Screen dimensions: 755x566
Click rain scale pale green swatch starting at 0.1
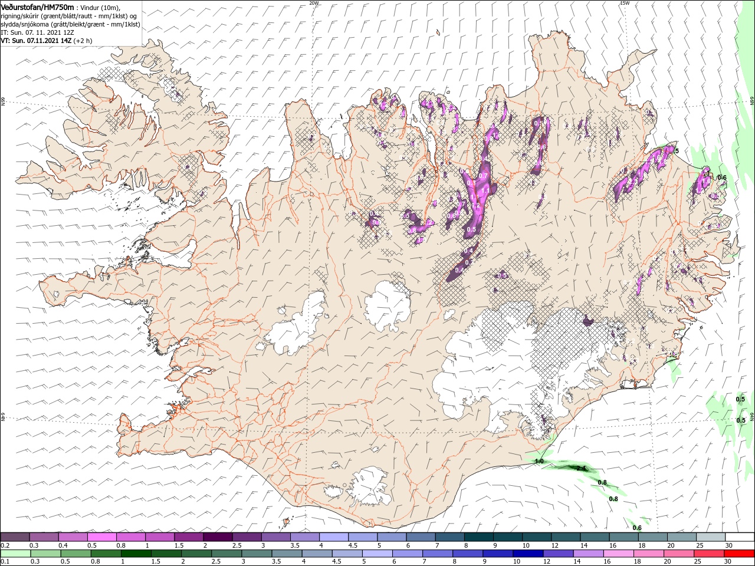pyautogui.click(x=15, y=554)
